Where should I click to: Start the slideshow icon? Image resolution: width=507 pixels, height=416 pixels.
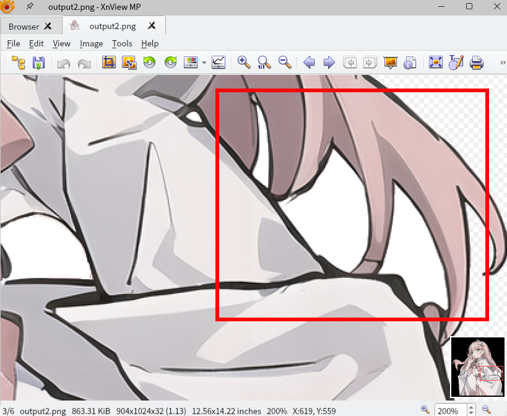coord(390,63)
